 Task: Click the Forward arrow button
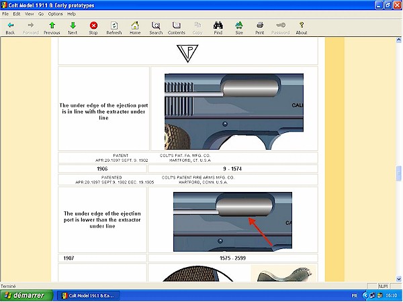[x=31, y=28]
